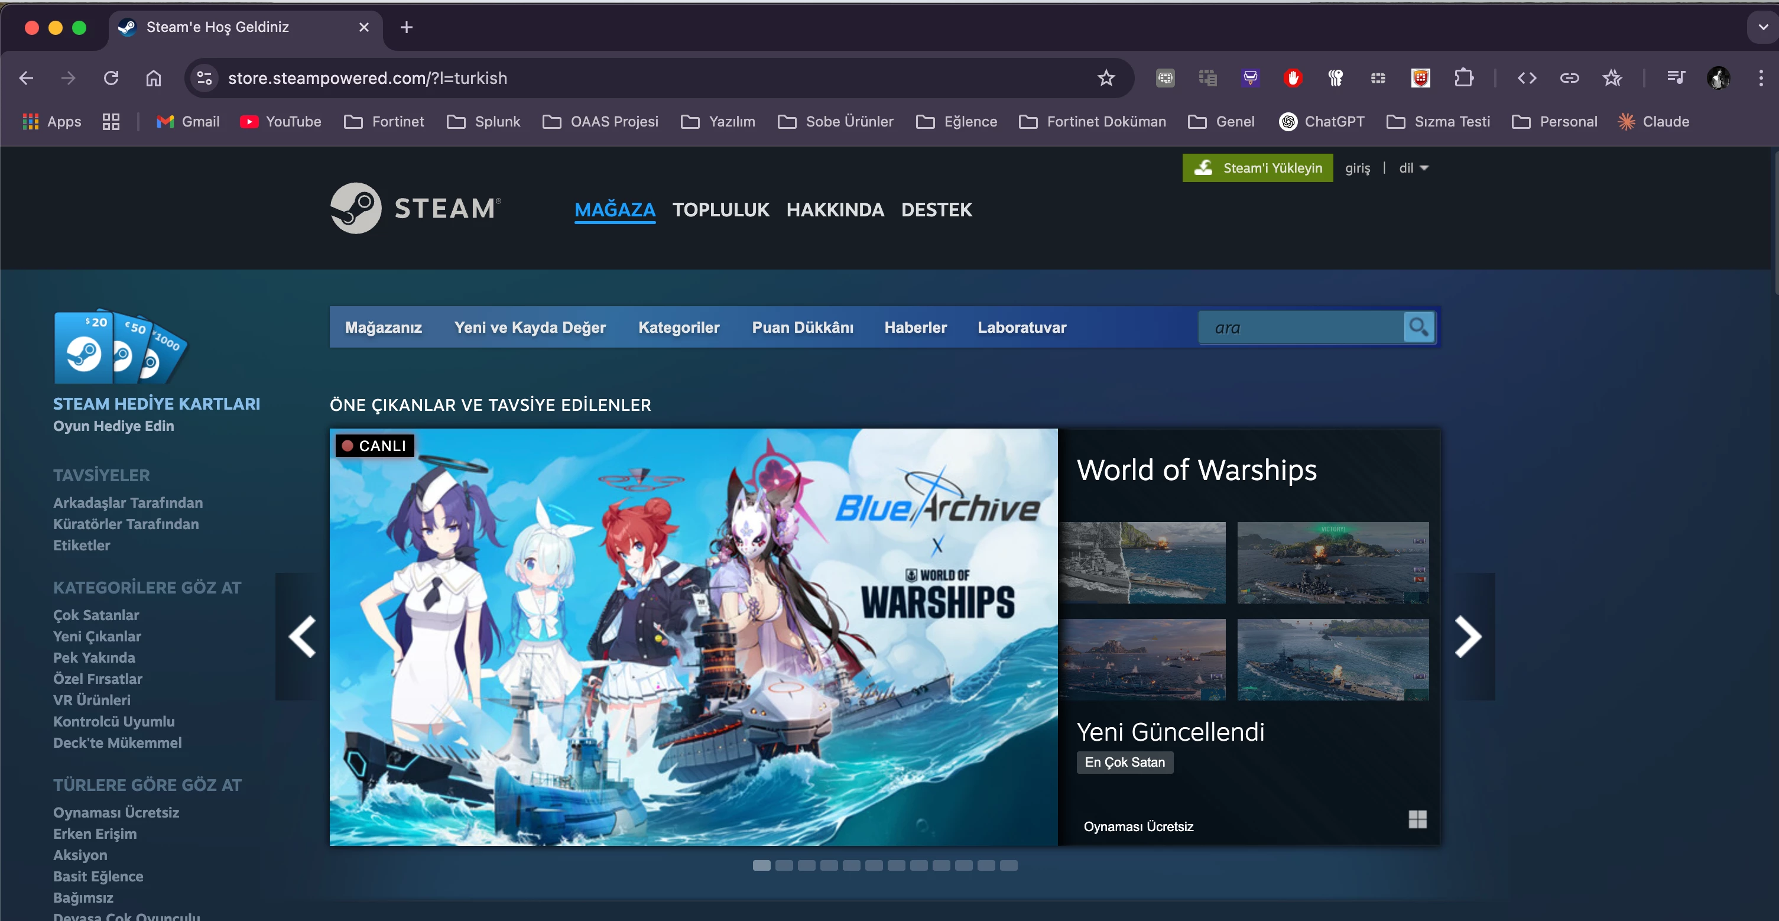The height and width of the screenshot is (921, 1779).
Task: Open the OAAS Projesi bookmark folder
Action: 600,122
